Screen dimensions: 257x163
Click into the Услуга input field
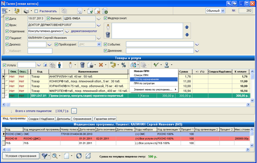(26, 65)
